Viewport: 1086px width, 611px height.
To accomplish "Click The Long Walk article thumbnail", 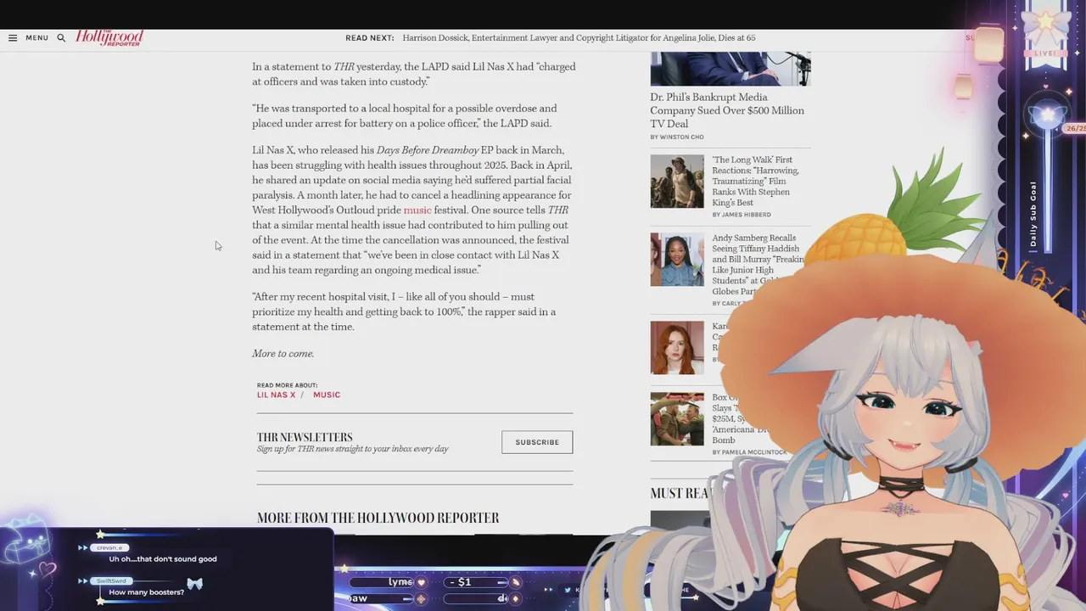I will click(x=677, y=181).
